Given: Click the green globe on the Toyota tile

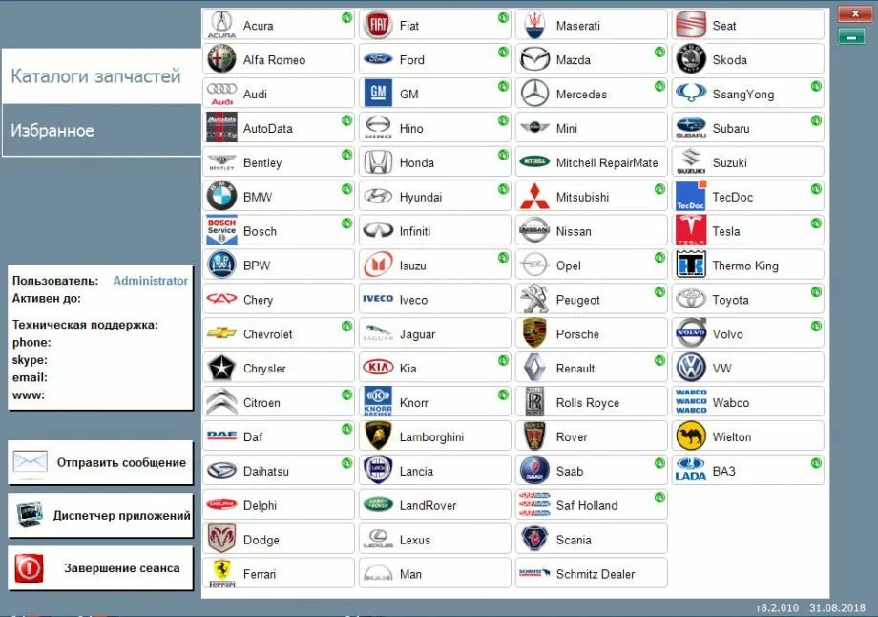Looking at the screenshot, I should click(x=816, y=291).
